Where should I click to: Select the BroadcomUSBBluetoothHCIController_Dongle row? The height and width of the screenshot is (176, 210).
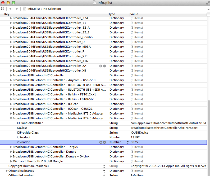(44, 152)
